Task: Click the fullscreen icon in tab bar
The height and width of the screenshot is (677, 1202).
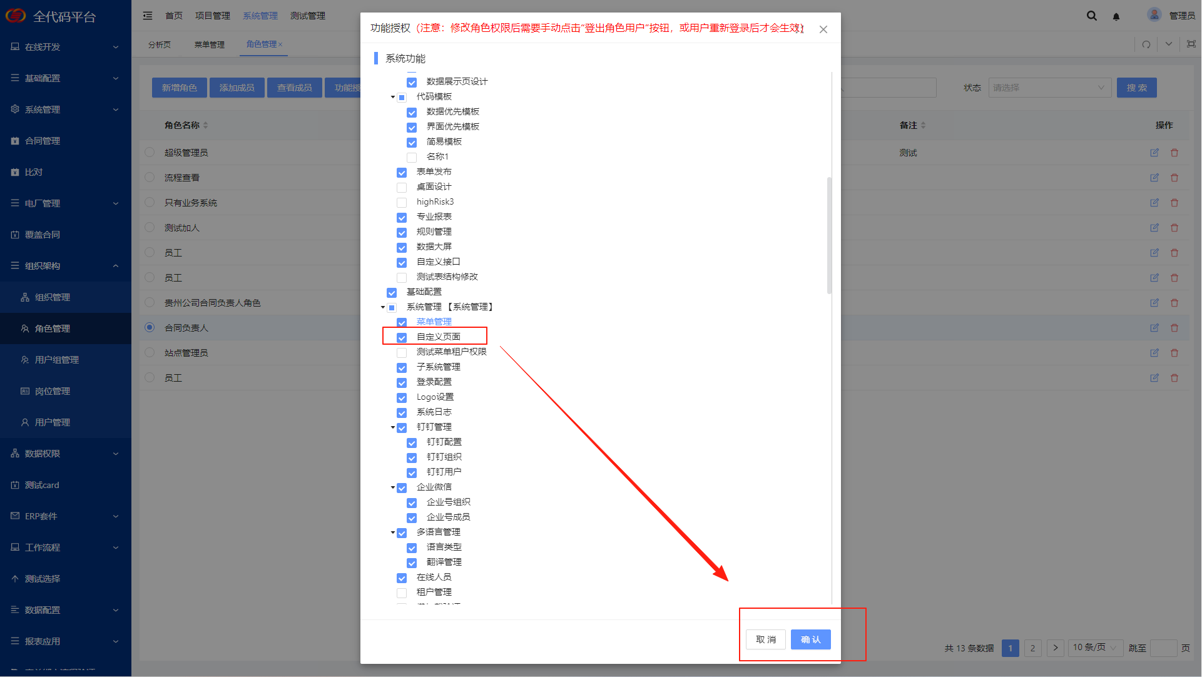Action: (x=1191, y=44)
